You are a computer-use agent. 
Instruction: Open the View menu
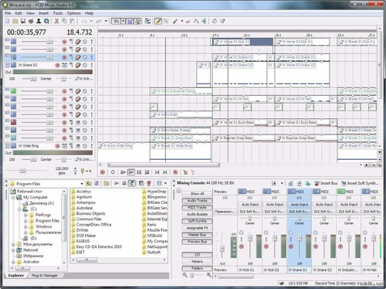30,13
